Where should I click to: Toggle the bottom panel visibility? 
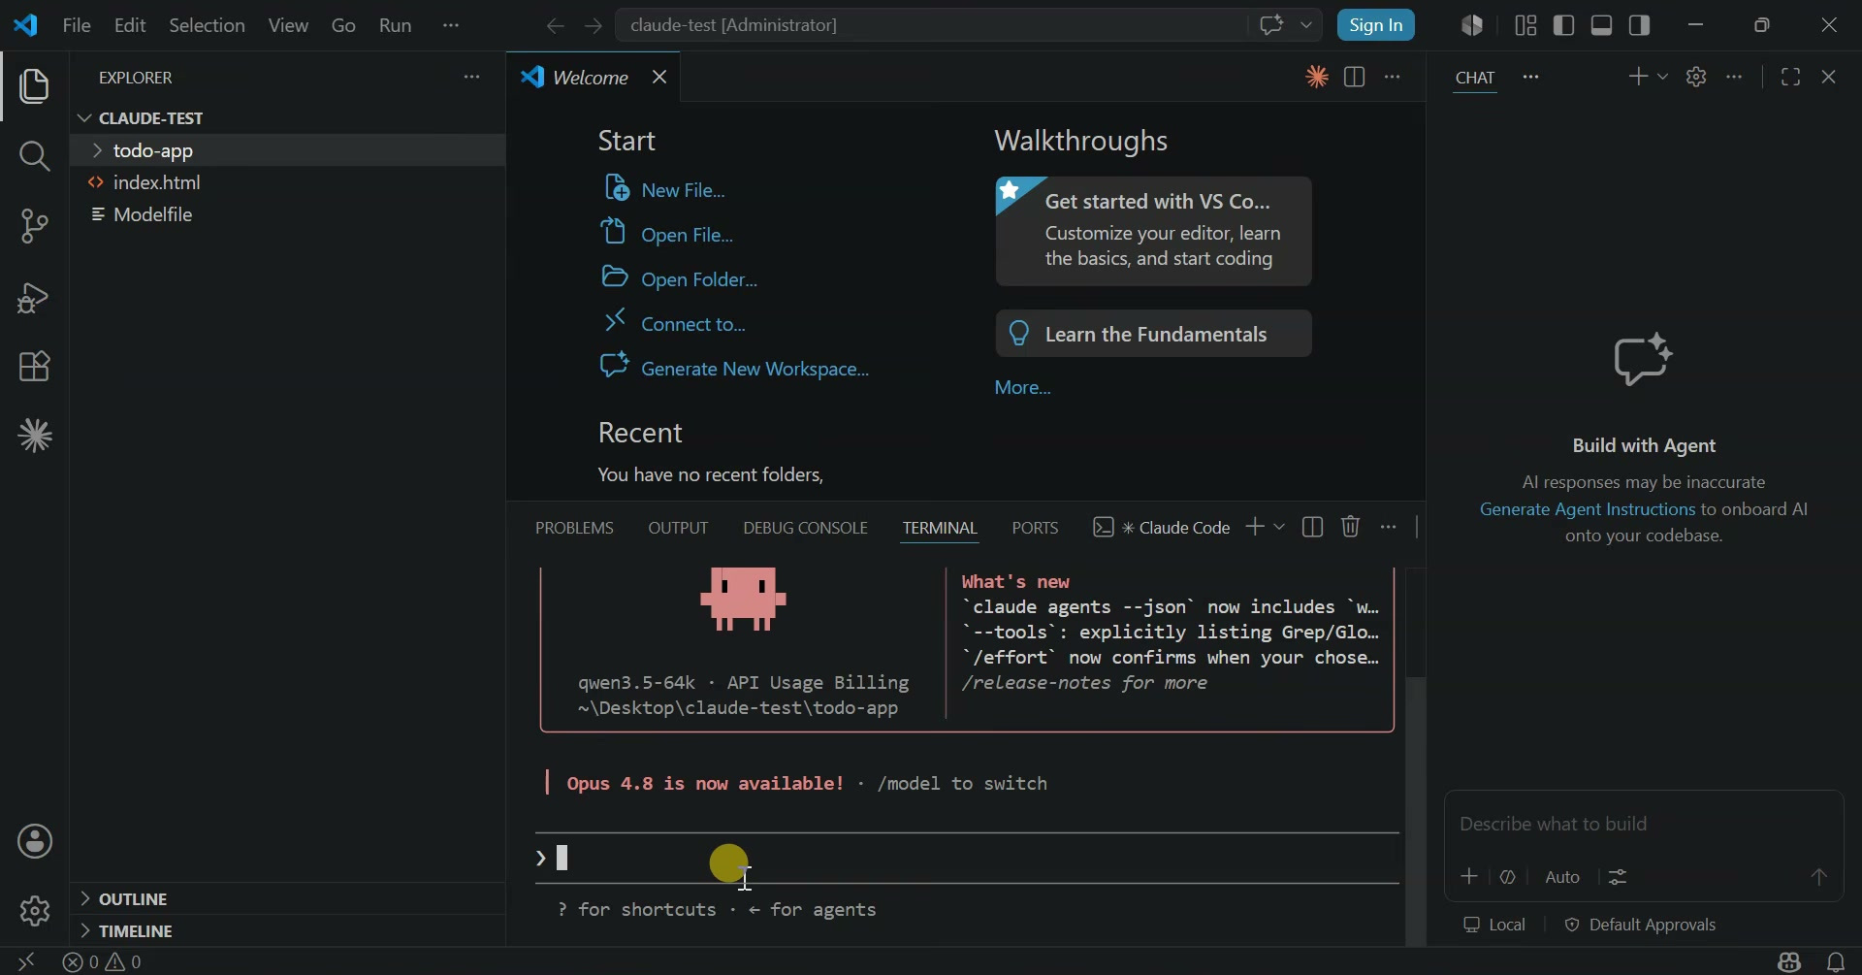pyautogui.click(x=1602, y=25)
